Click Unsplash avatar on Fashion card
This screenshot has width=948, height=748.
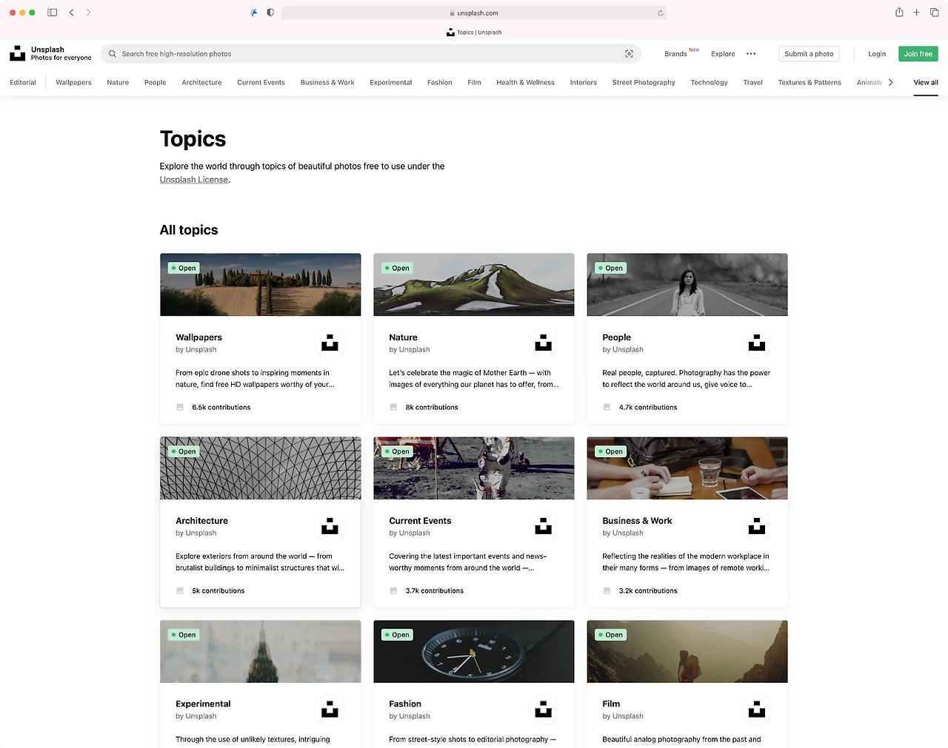click(x=544, y=710)
